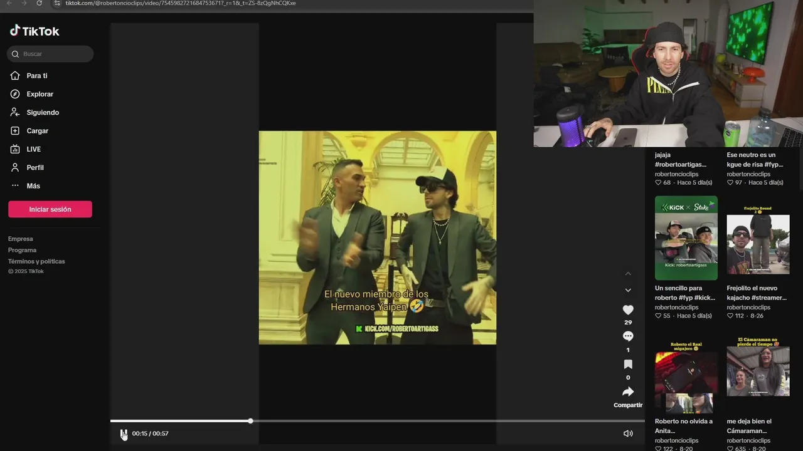Open 'me deja bien el Cámaraman' title
The width and height of the screenshot is (803, 451).
[749, 426]
